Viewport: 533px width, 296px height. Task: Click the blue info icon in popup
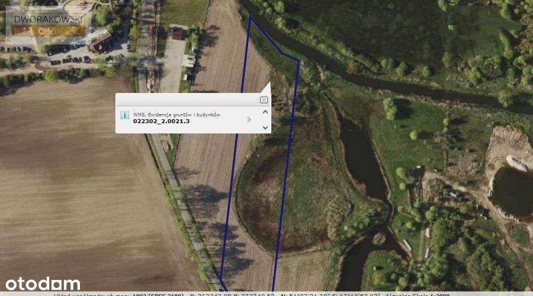coord(125,115)
